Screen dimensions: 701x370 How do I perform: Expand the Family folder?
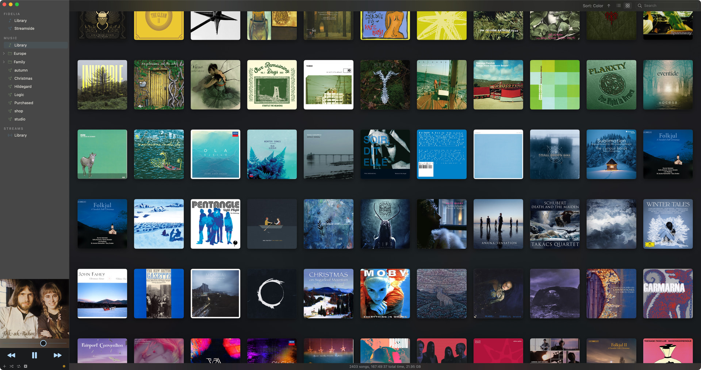point(4,62)
